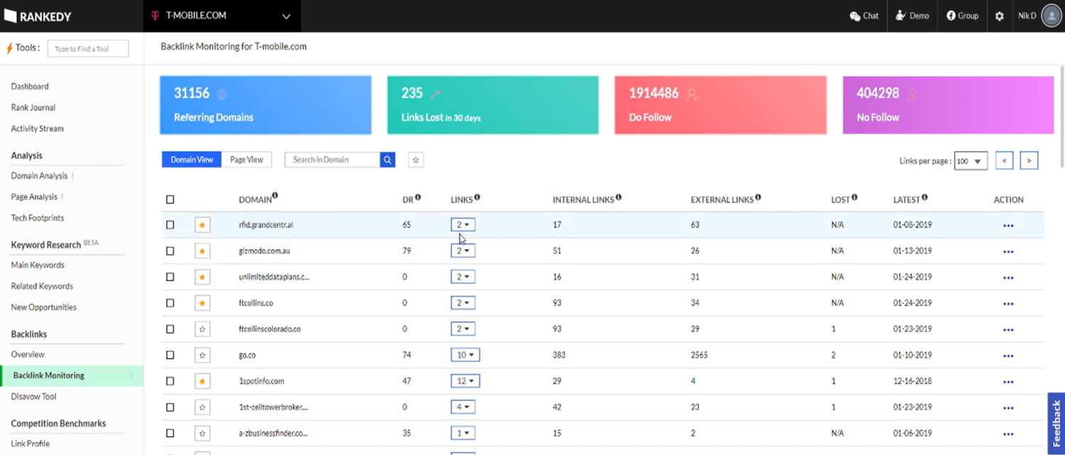Open action menu for rfid.grandcentr.al
Screen dimensions: 1065x455
(x=1008, y=226)
